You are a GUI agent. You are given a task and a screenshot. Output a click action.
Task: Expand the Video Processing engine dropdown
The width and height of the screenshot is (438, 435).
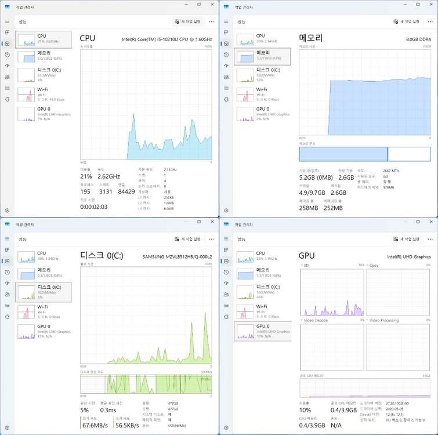click(x=367, y=320)
